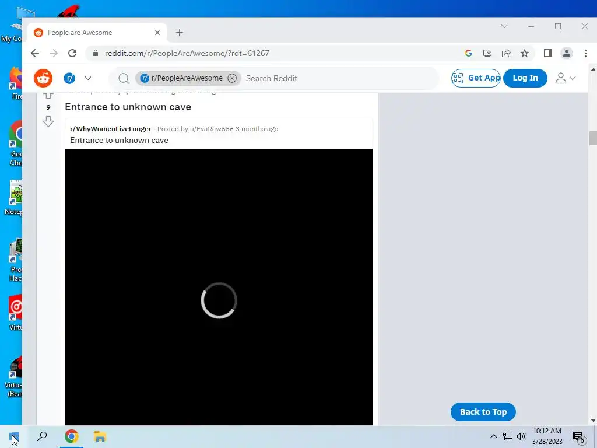This screenshot has height=448, width=597.
Task: Close the People are Awesome tab
Action: point(157,33)
